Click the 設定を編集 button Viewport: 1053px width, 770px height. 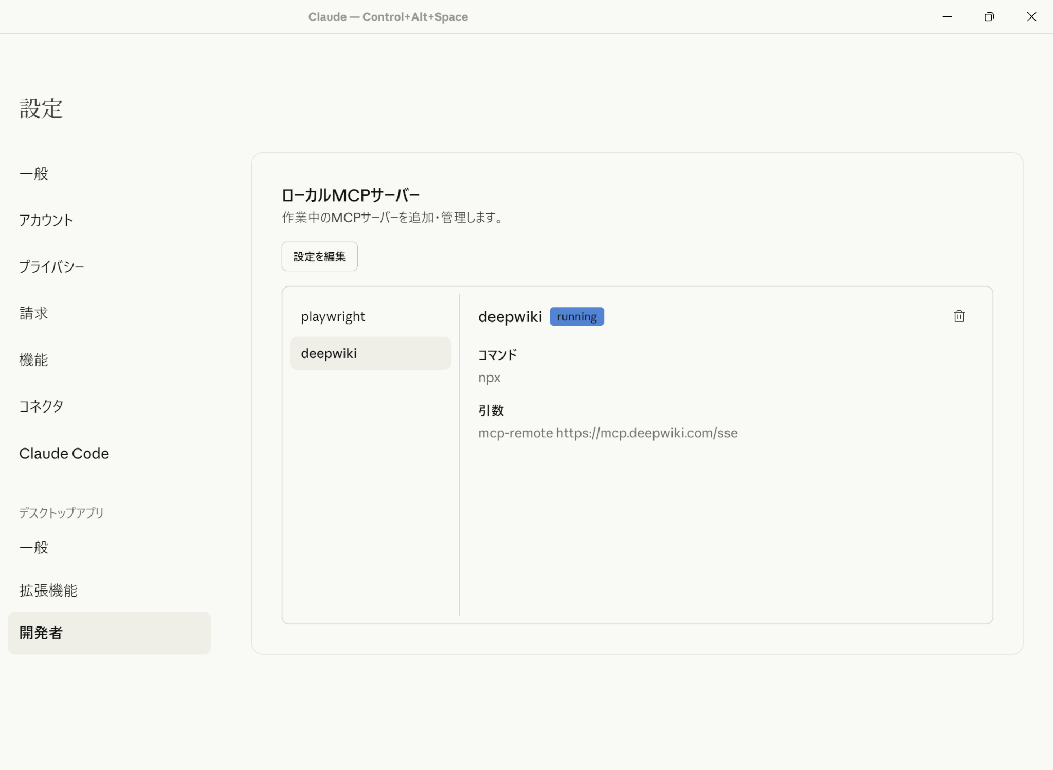tap(319, 256)
